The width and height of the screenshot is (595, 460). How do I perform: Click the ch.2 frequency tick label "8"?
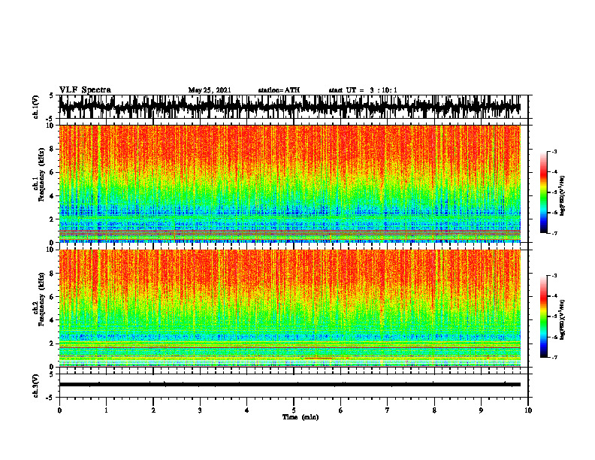coord(52,274)
